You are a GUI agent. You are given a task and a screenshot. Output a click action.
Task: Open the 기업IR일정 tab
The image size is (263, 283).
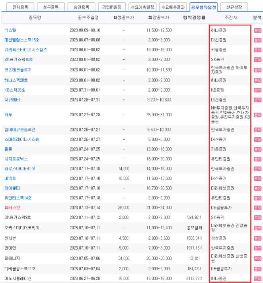coord(112,7)
